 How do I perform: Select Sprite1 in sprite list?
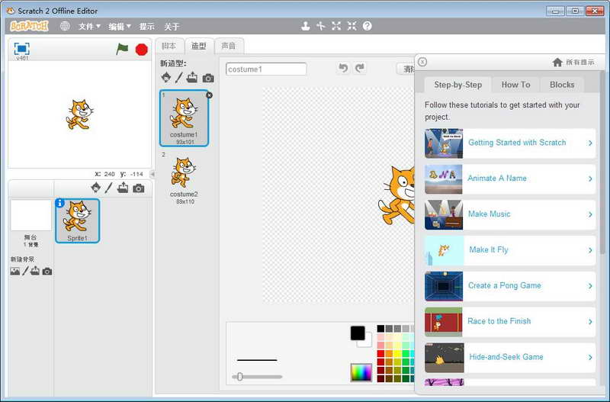[x=78, y=220]
